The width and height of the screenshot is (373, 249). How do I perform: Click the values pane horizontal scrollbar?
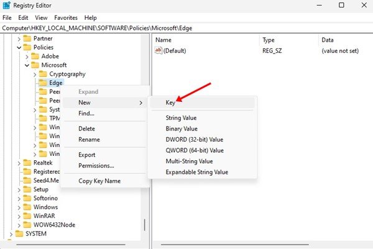point(235,245)
